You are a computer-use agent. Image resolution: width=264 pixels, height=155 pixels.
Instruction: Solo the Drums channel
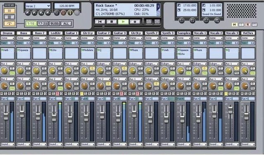click(x=5, y=94)
